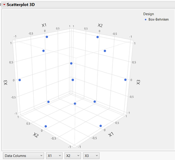The width and height of the screenshot is (175, 160).
Task: Click the X2 axis label at the top
Action: pyautogui.click(x=100, y=25)
